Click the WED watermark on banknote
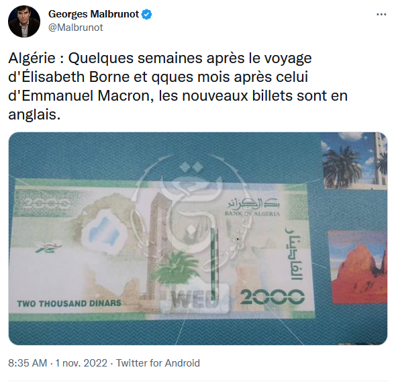The height and width of the screenshot is (386, 396). [x=194, y=299]
